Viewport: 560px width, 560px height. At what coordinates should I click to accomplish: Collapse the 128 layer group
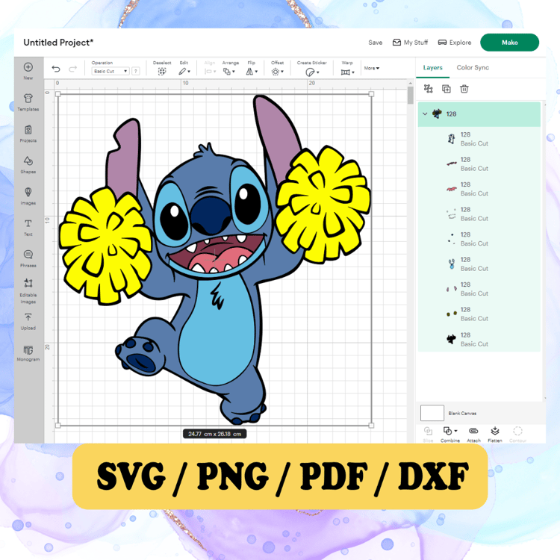(425, 114)
